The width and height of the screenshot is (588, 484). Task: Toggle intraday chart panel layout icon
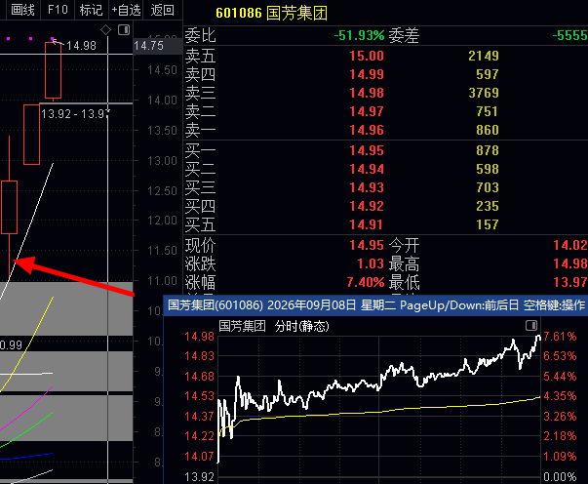click(531, 325)
